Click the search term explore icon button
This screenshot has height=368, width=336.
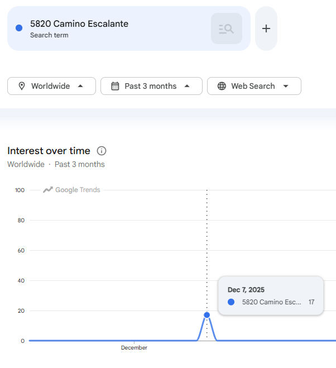(x=227, y=28)
